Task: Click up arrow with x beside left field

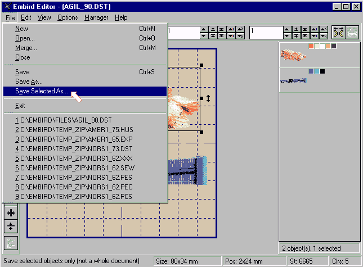Action: (x=240, y=29)
